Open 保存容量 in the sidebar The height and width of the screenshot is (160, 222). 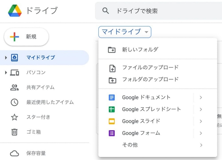coord(44,153)
